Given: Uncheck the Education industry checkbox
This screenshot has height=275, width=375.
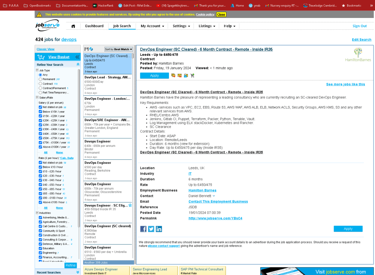Looking at the screenshot, I should point(40,249).
